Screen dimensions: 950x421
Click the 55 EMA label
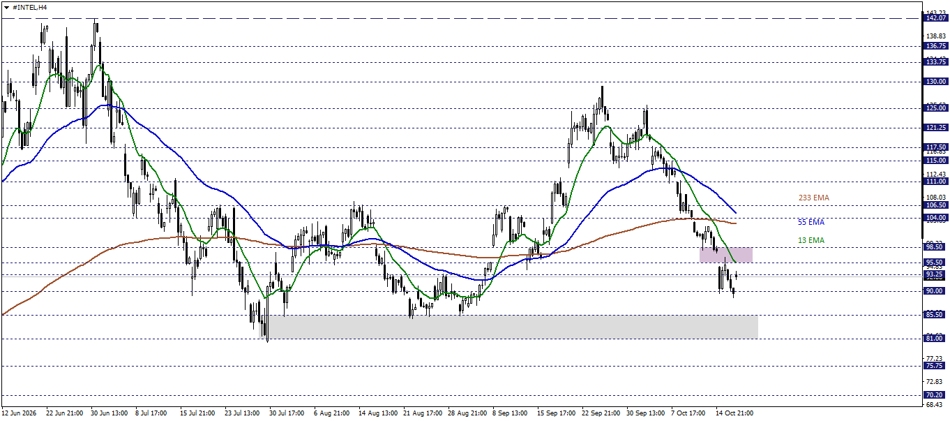811,222
